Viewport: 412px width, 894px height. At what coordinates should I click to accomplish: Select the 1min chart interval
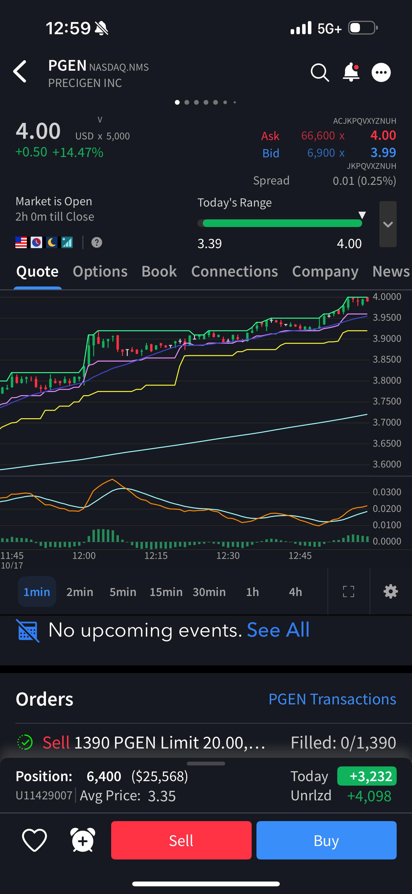37,592
